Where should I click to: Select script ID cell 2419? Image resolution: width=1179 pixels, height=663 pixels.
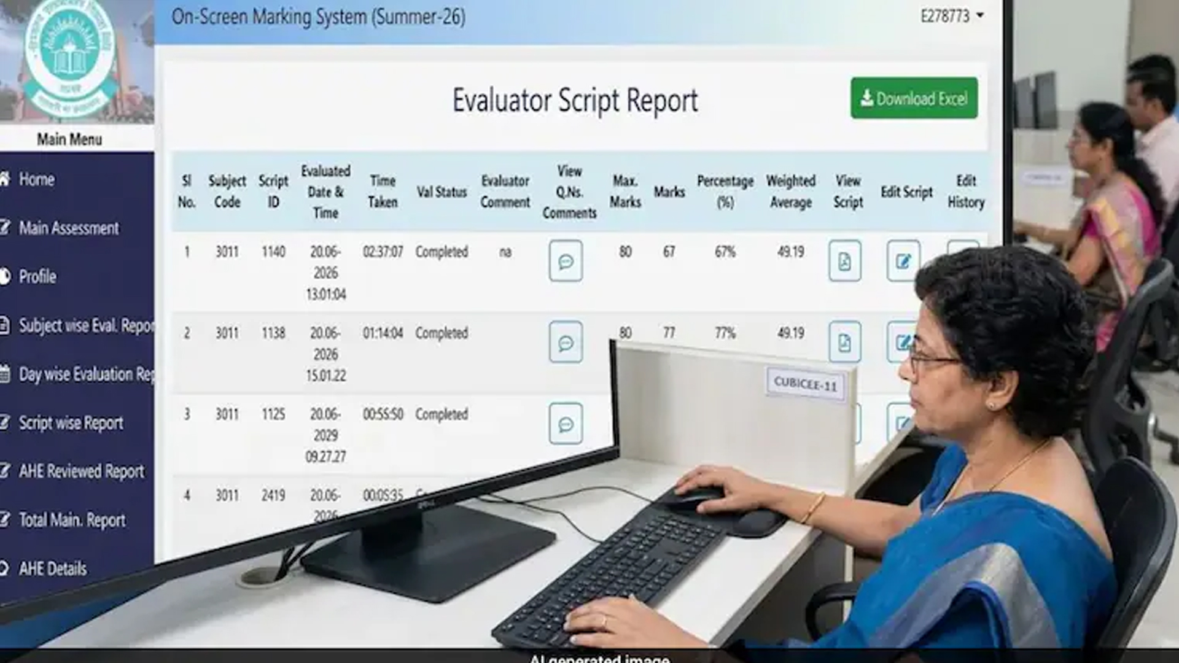pyautogui.click(x=273, y=495)
